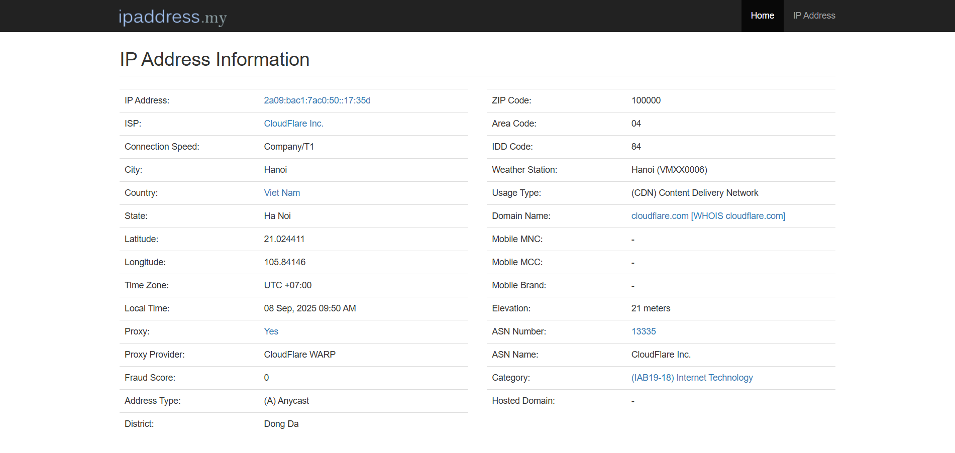Click the 'Mobile MNC:' label

pyautogui.click(x=517, y=239)
